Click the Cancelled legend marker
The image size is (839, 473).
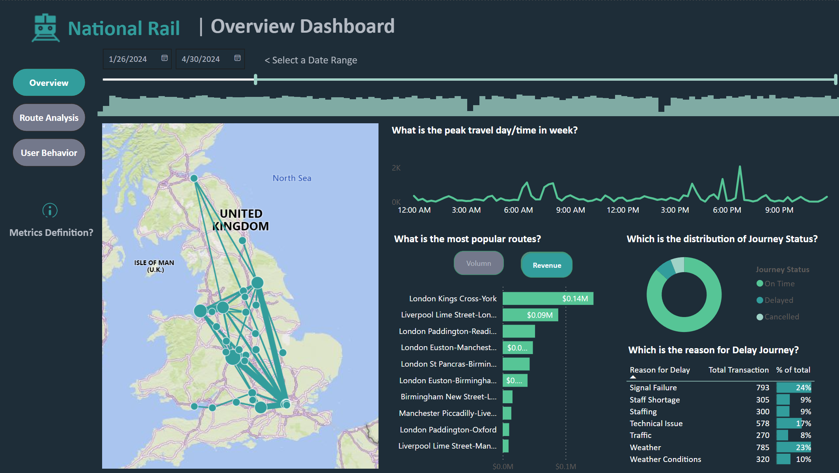[x=759, y=317]
